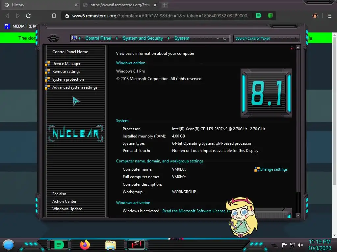Open System and Security breadcrumb
Viewport: 337px width, 252px height.
143,38
